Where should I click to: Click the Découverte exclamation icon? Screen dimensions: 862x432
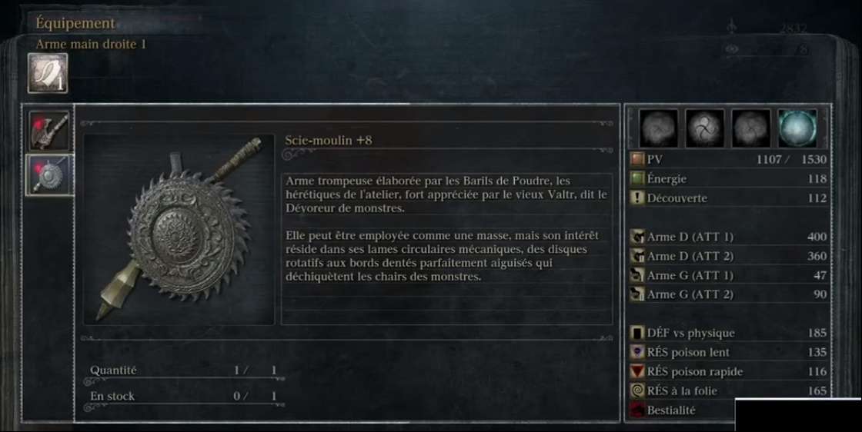[637, 198]
